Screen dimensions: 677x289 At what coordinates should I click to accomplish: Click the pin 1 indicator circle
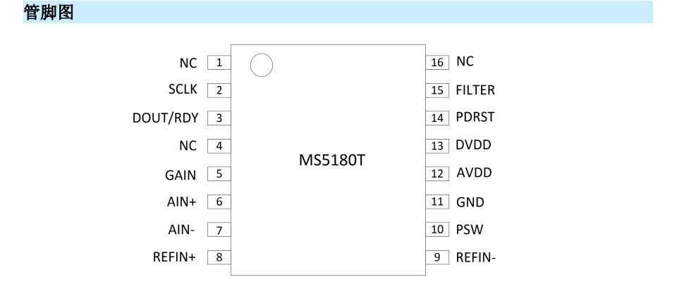[262, 66]
